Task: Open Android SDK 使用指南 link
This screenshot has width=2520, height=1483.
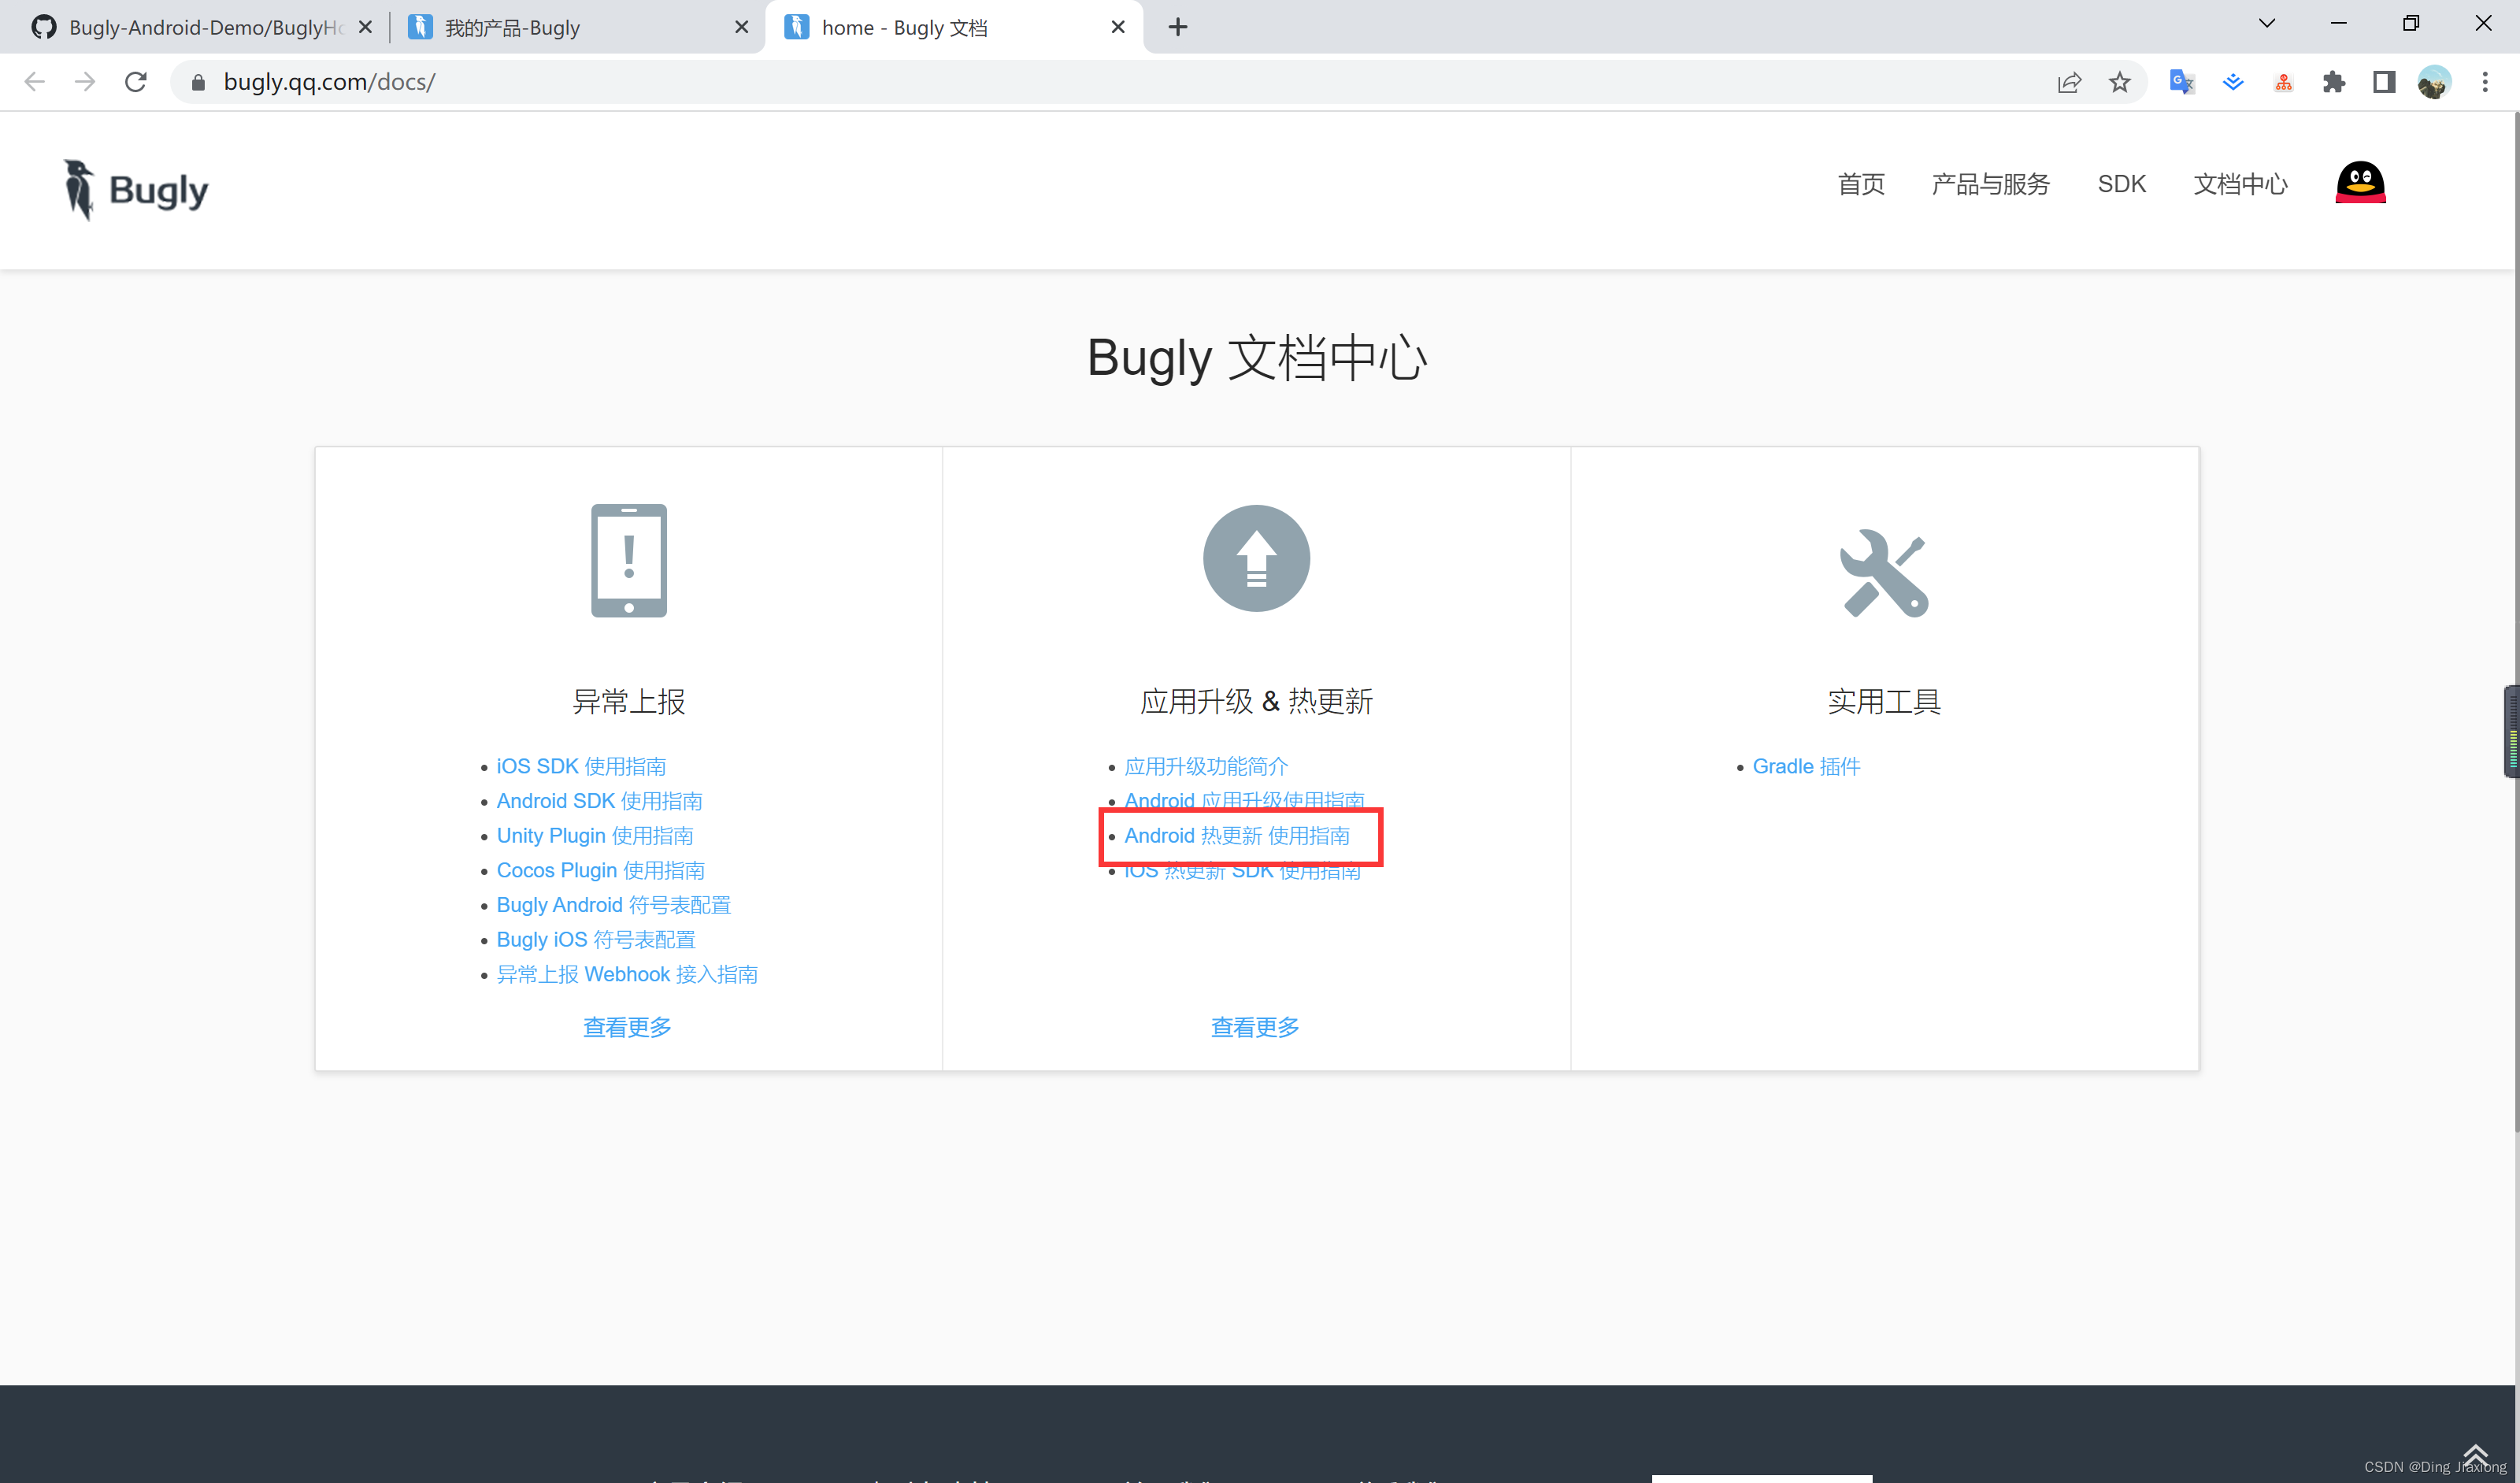Action: point(599,801)
